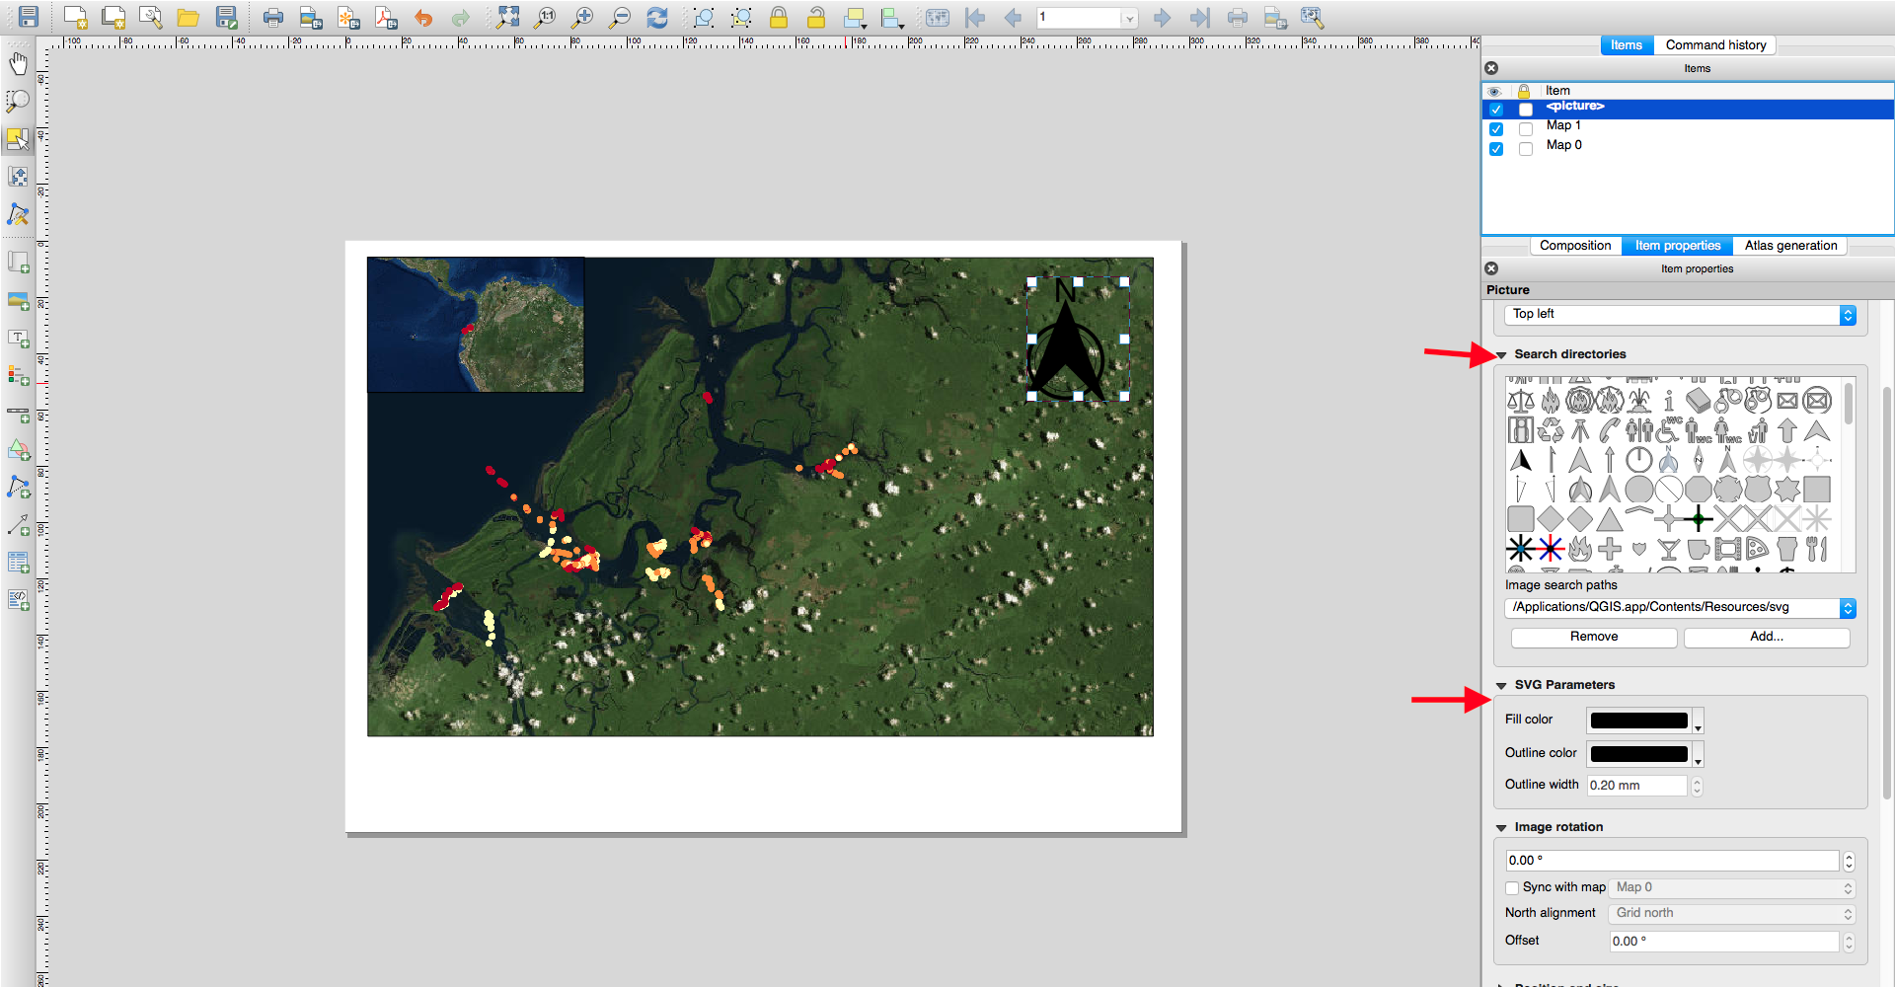The width and height of the screenshot is (1895, 987).
Task: Zoom out of the composition
Action: pyautogui.click(x=620, y=17)
